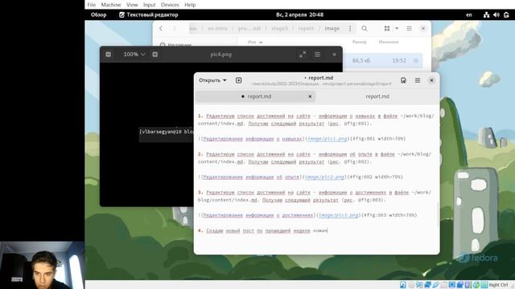Open the VirtualBox Help menu
The height and width of the screenshot is (289, 515).
pyautogui.click(x=190, y=5)
